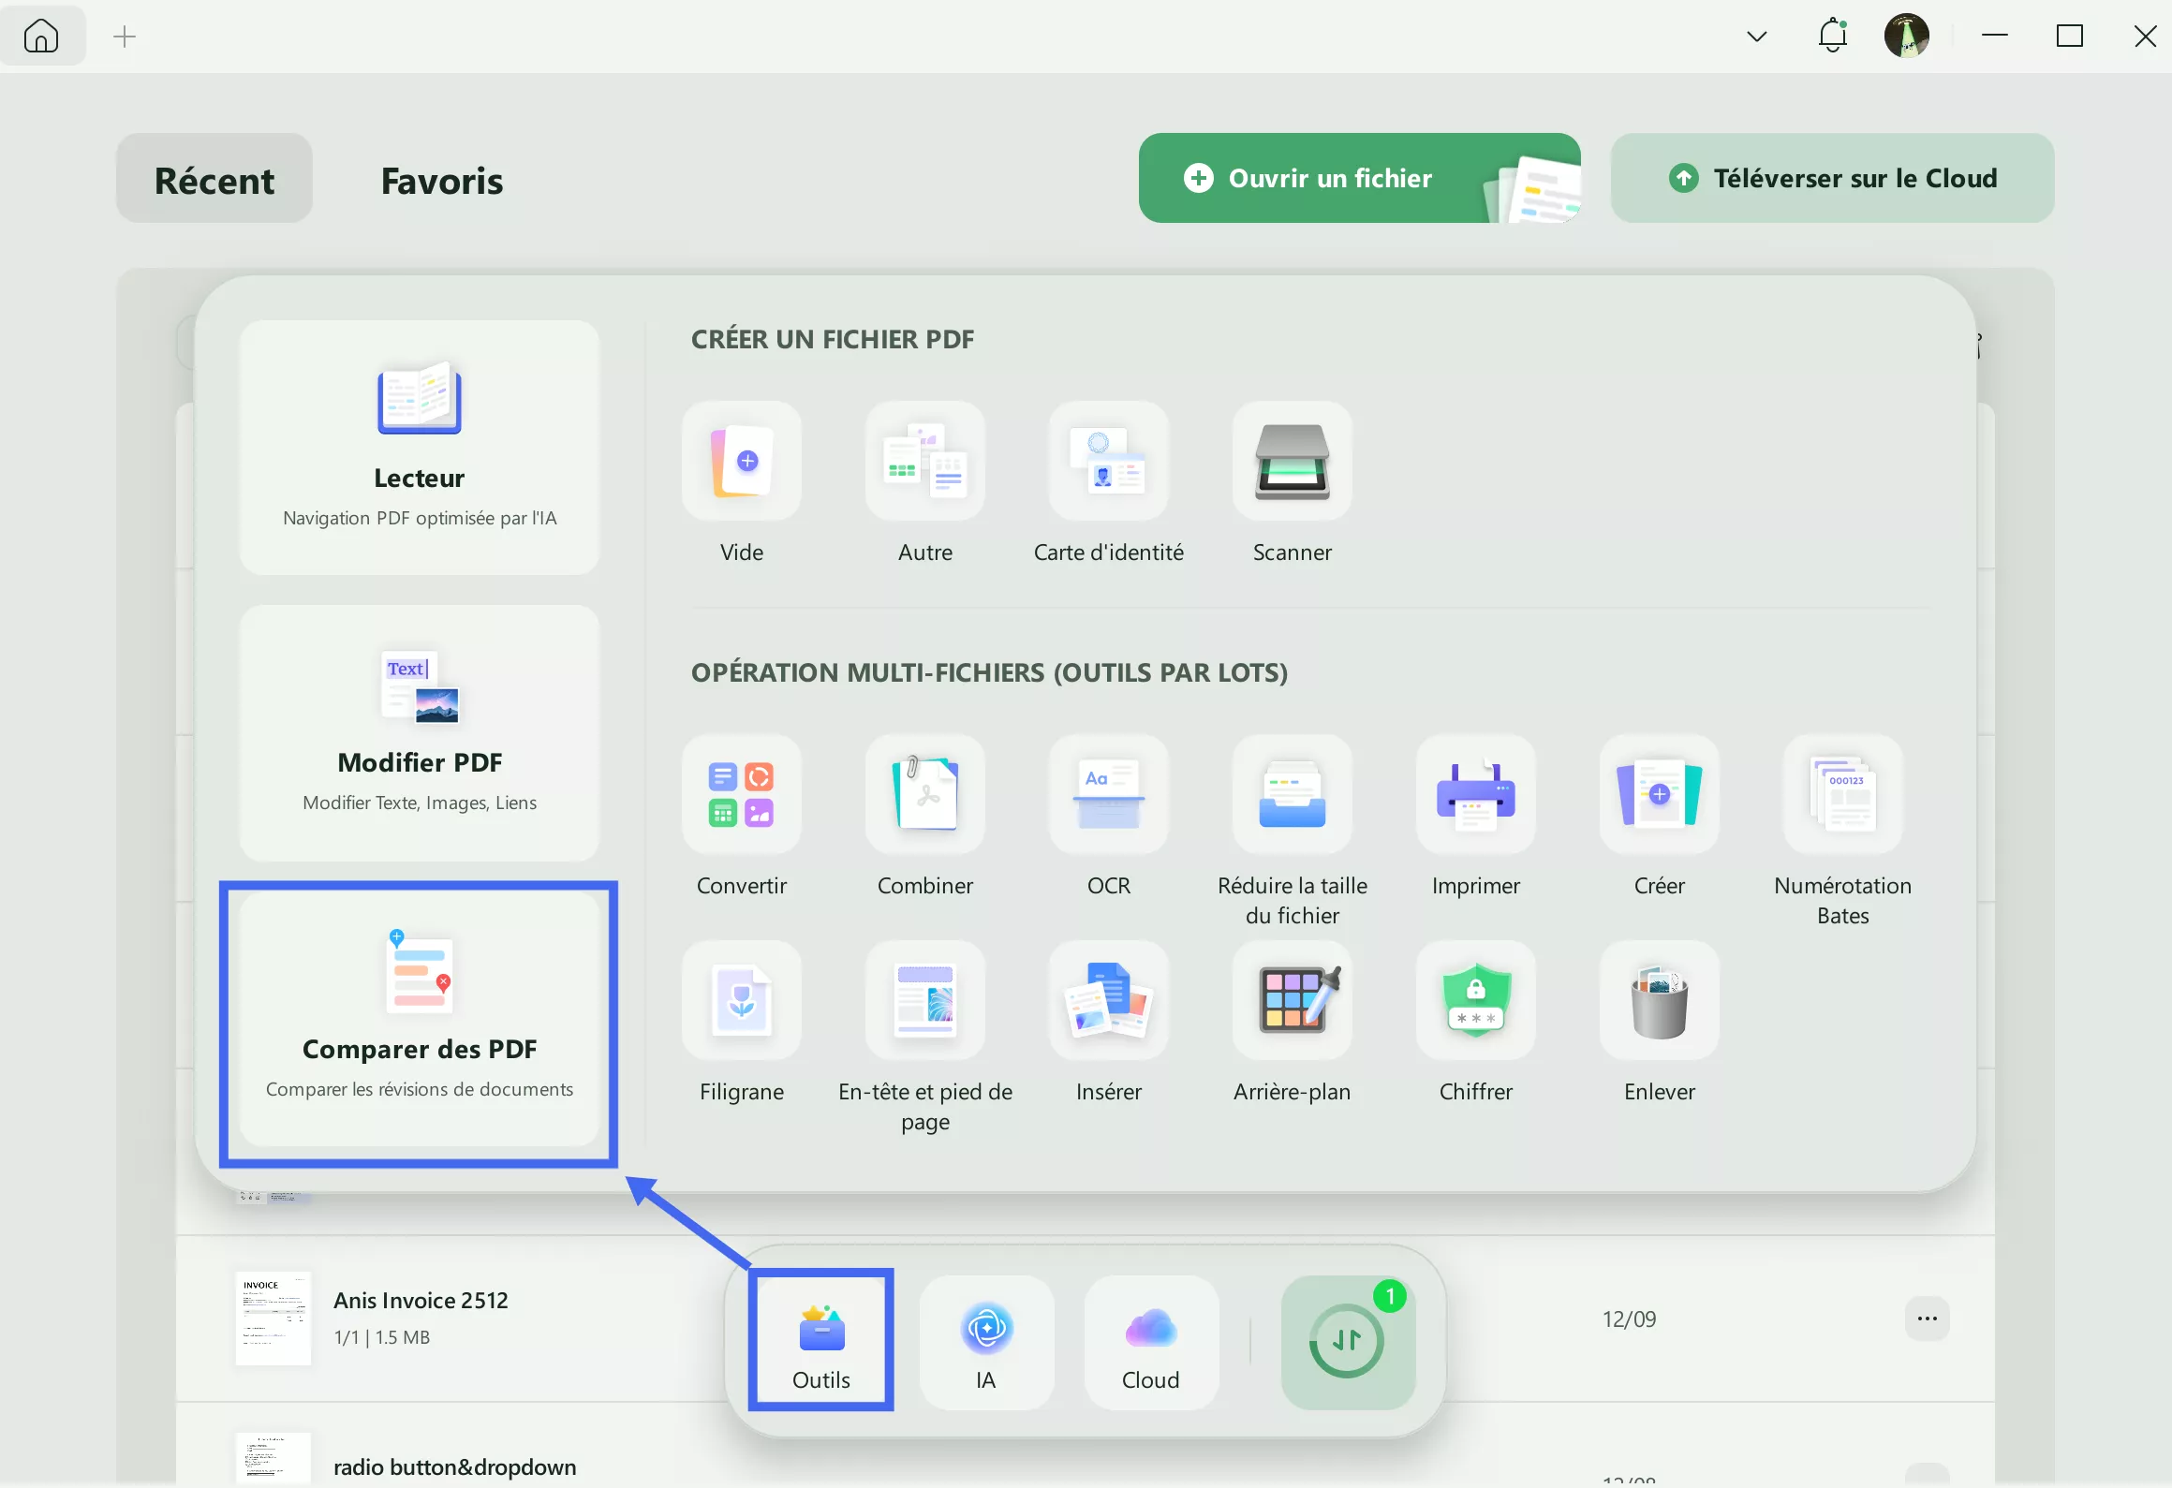The image size is (2172, 1488).
Task: Launch the Combiner batch tool
Action: point(924,795)
